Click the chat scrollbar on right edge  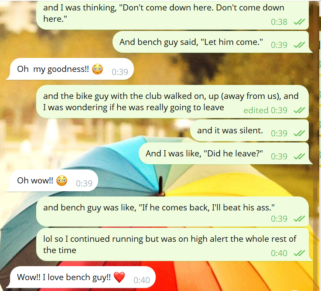coord(315,194)
